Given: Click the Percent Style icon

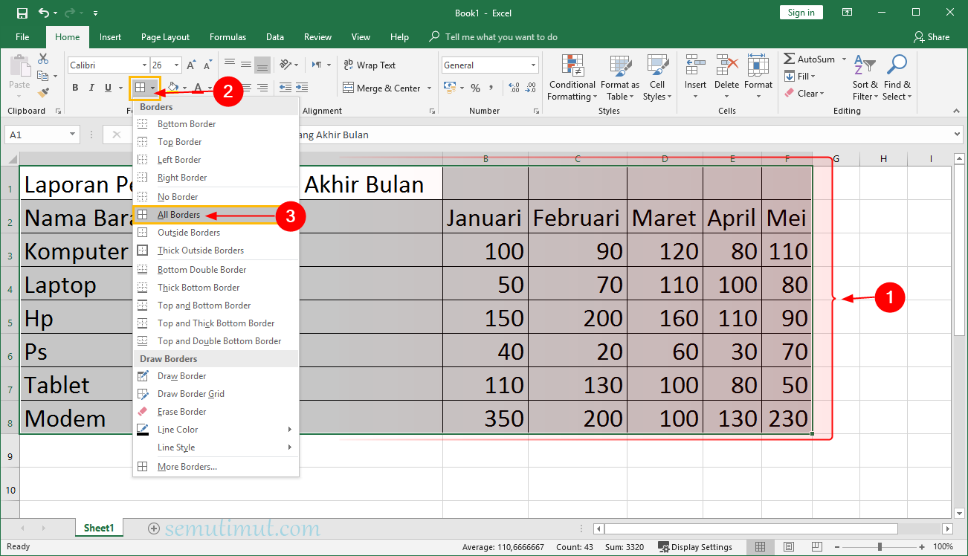Looking at the screenshot, I should (x=474, y=88).
